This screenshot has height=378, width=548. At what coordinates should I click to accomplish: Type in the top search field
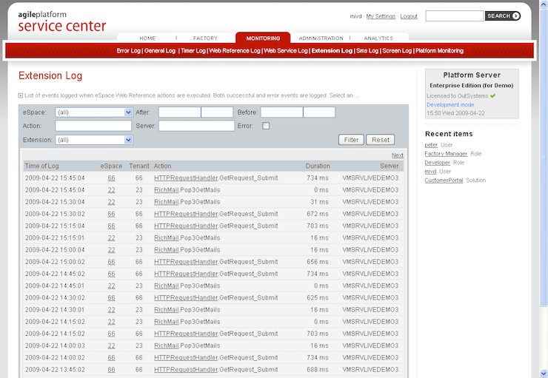(x=454, y=16)
